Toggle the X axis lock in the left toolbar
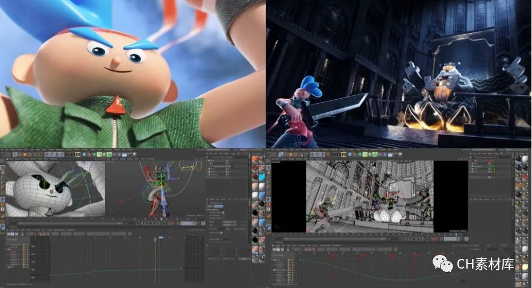 [47, 154]
